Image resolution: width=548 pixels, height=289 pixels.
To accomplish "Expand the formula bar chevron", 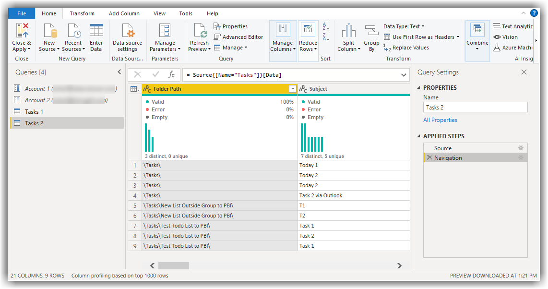I will (x=404, y=75).
